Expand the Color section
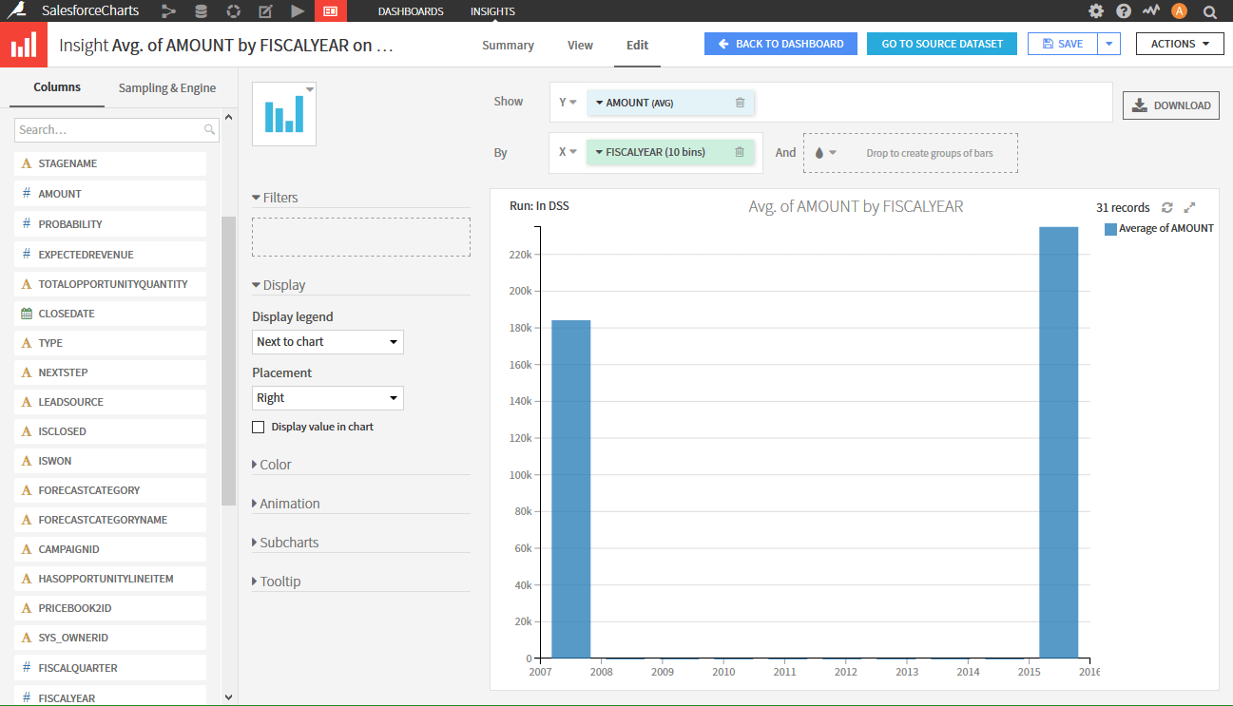Image resolution: width=1233 pixels, height=706 pixels. coord(276,464)
